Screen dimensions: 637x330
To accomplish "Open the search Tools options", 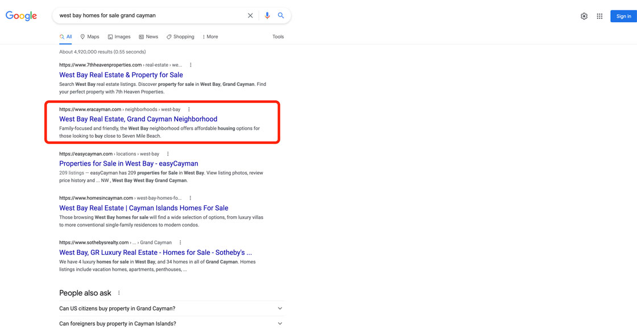I will click(278, 36).
